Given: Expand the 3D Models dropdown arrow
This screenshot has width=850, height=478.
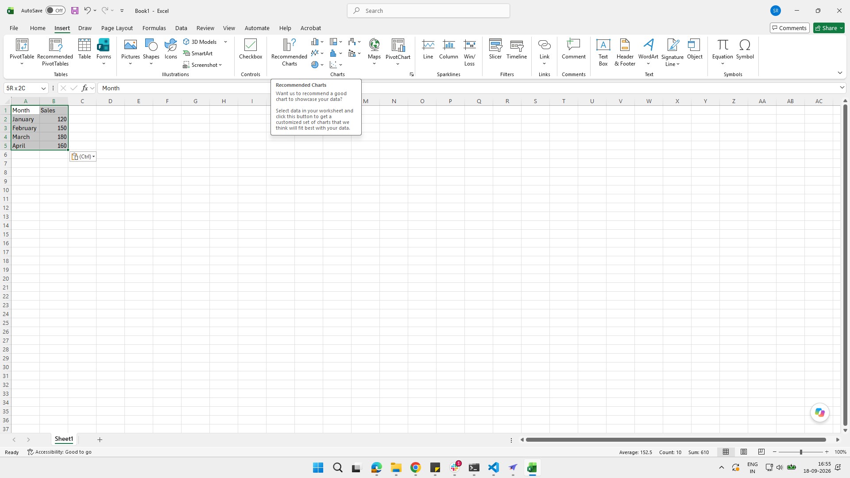Looking at the screenshot, I should coord(225,42).
